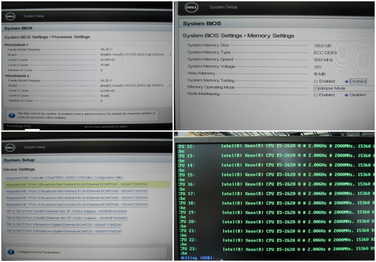Click the Dell logo in the Processor Settings screen
Image resolution: width=376 pixels, height=262 pixels.
pos(10,16)
